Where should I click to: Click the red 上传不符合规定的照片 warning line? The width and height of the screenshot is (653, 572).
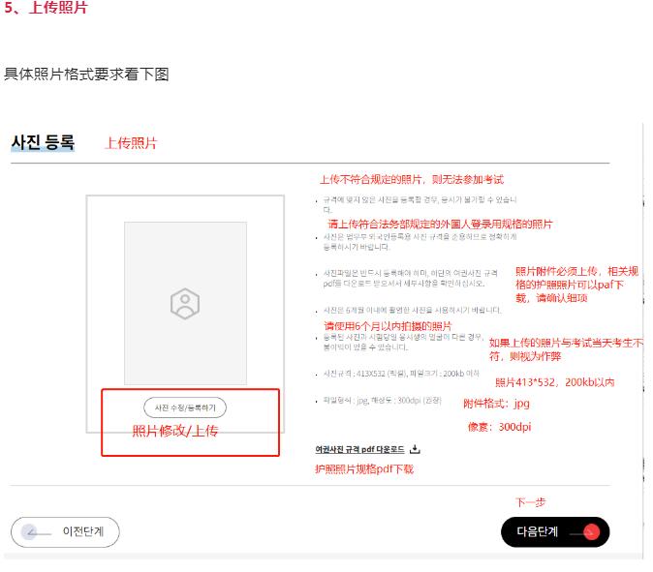(x=412, y=180)
